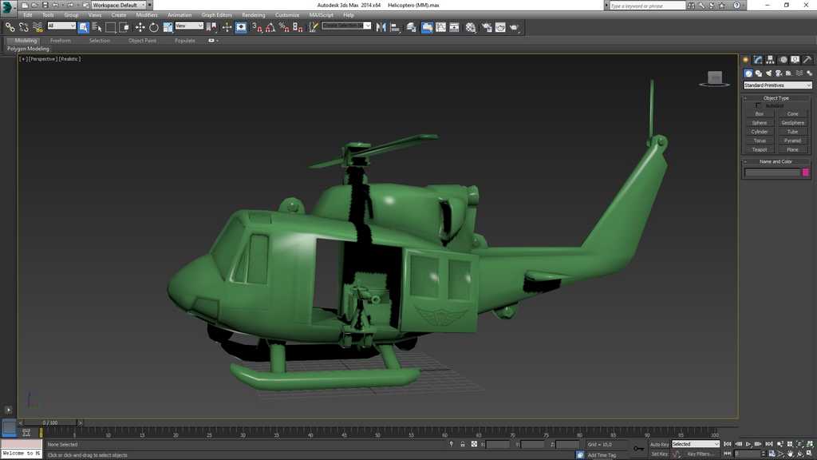Select the Geometry category icon
Image resolution: width=817 pixels, height=460 pixels.
748,73
